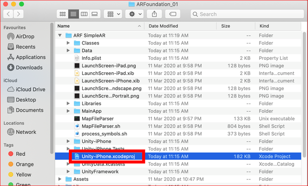Expand the Assets folder
The image size is (308, 186).
coord(60,179)
